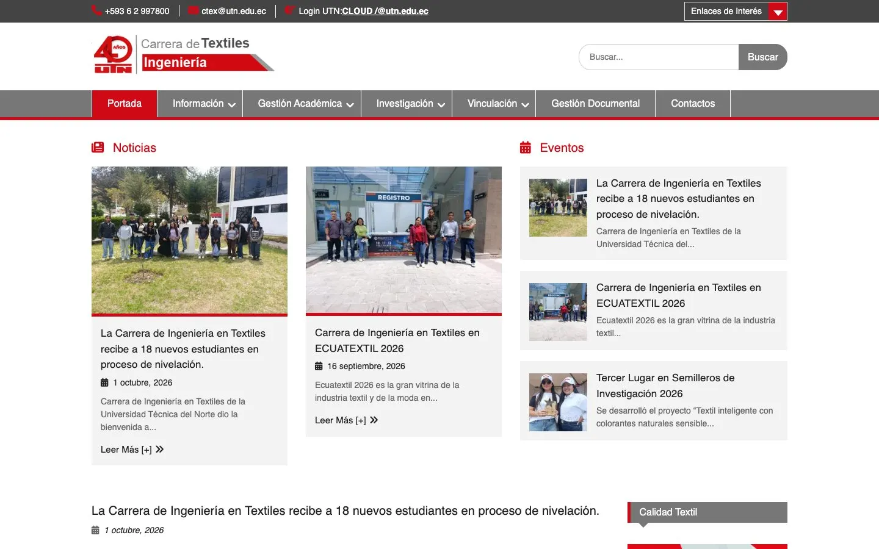
Task: Open event title Tercer Lugar en Semilleros de Investigación 2026
Action: [x=665, y=386]
